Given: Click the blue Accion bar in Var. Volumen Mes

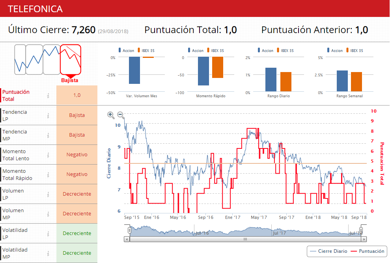Looking at the screenshot, I should coord(134,70).
